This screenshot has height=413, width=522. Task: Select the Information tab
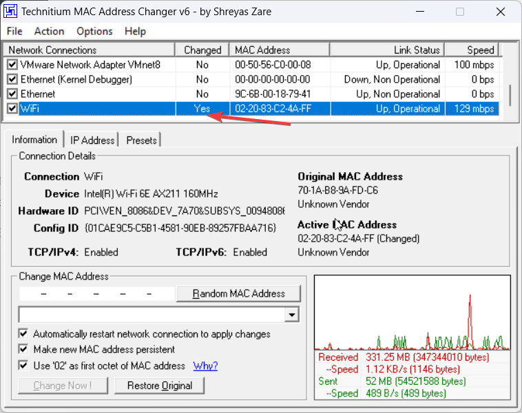click(34, 140)
